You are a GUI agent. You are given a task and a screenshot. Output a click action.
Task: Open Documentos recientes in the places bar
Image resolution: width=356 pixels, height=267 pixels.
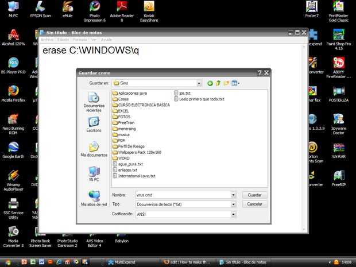pyautogui.click(x=94, y=102)
